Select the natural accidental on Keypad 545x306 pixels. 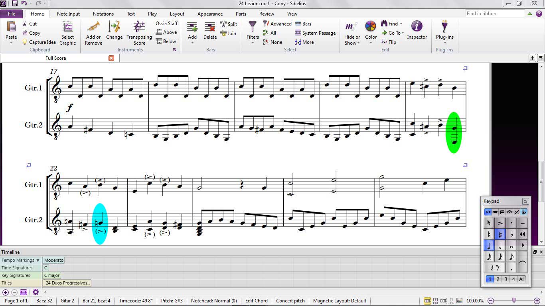(489, 234)
